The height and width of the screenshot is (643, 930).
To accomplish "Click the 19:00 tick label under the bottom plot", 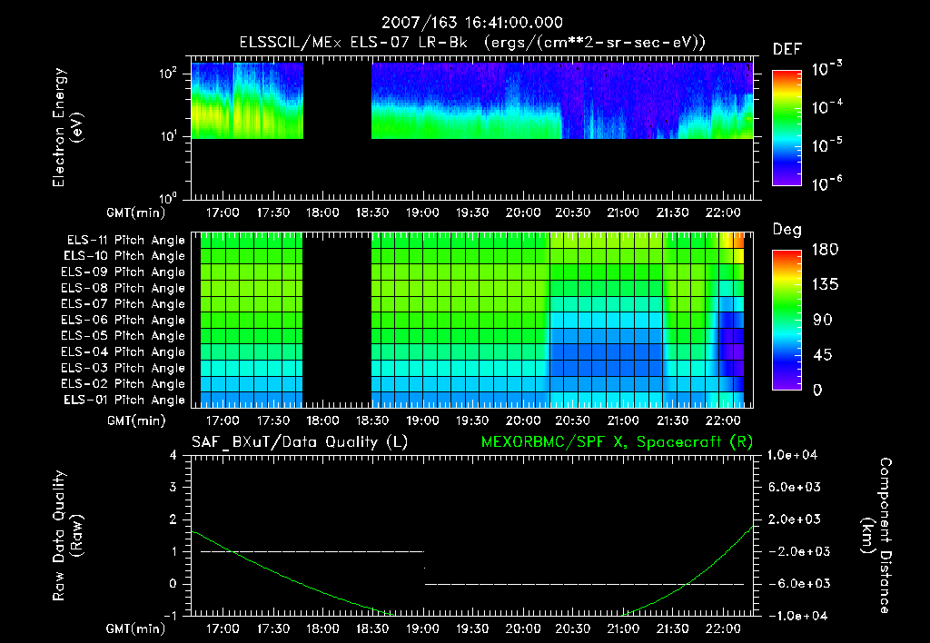I will click(422, 628).
